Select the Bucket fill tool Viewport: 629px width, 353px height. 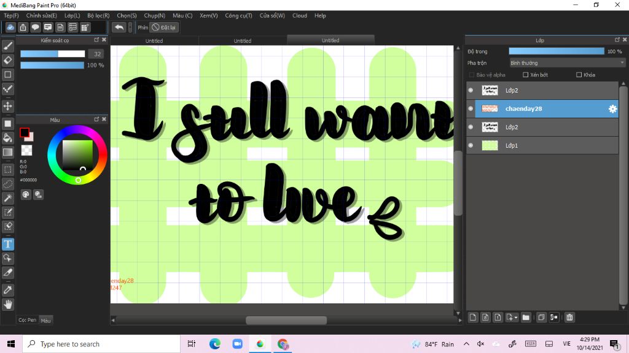pos(8,138)
